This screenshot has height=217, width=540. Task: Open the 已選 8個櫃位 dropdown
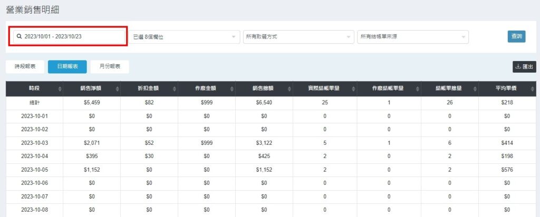coord(185,37)
